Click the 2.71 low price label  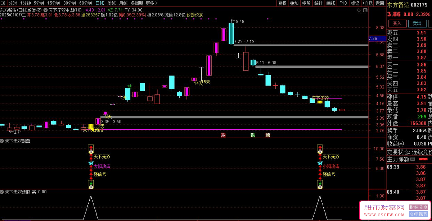(x=18, y=132)
